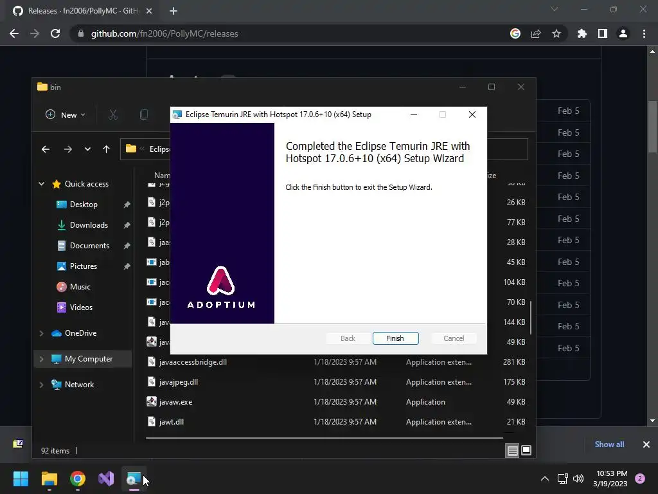Screen dimensions: 658x494
Task: Click Finish in Temurin setup wizard
Action: click(x=395, y=338)
